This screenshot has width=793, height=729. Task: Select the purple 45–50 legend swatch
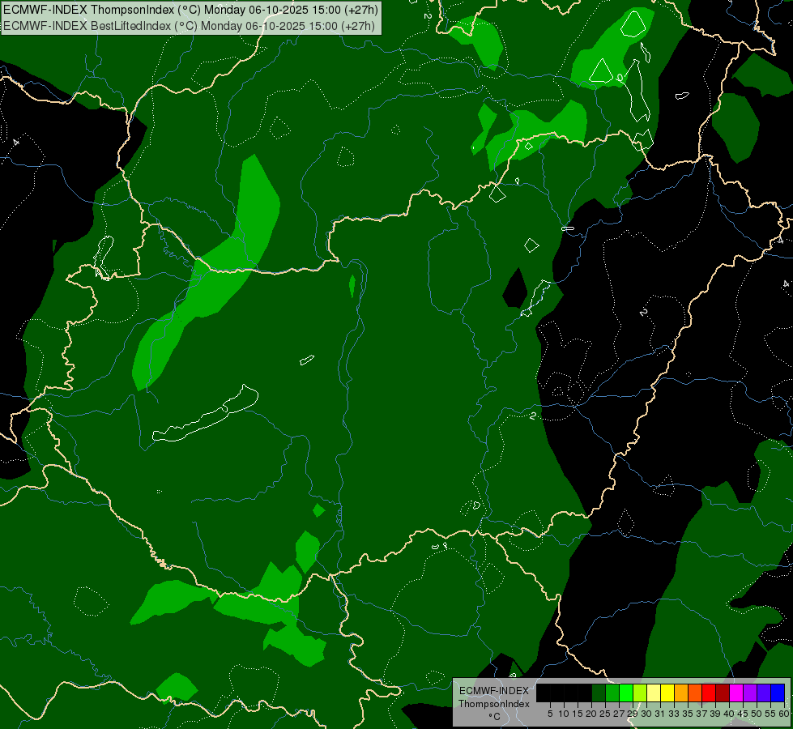coord(750,693)
